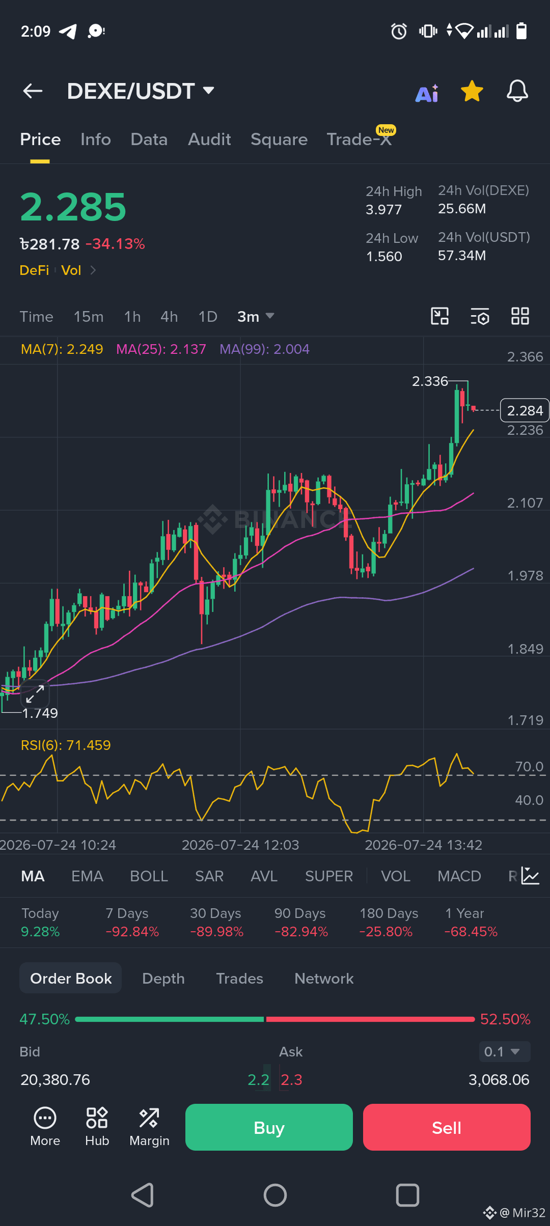Open the 3m interval dropdown

tap(256, 317)
